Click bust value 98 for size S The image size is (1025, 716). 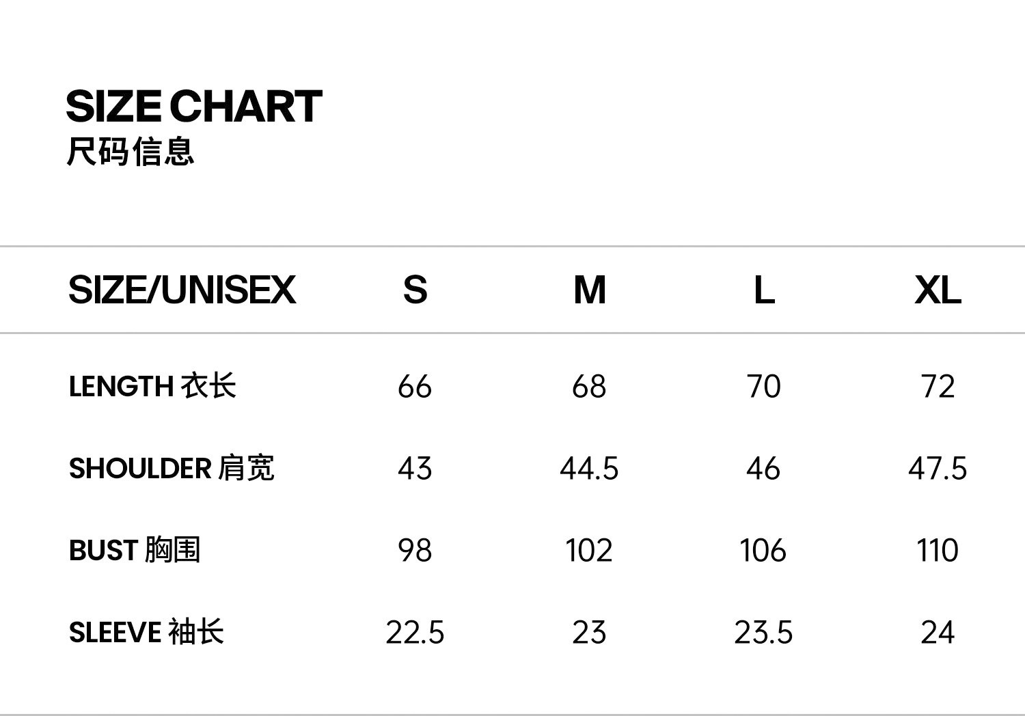point(415,551)
